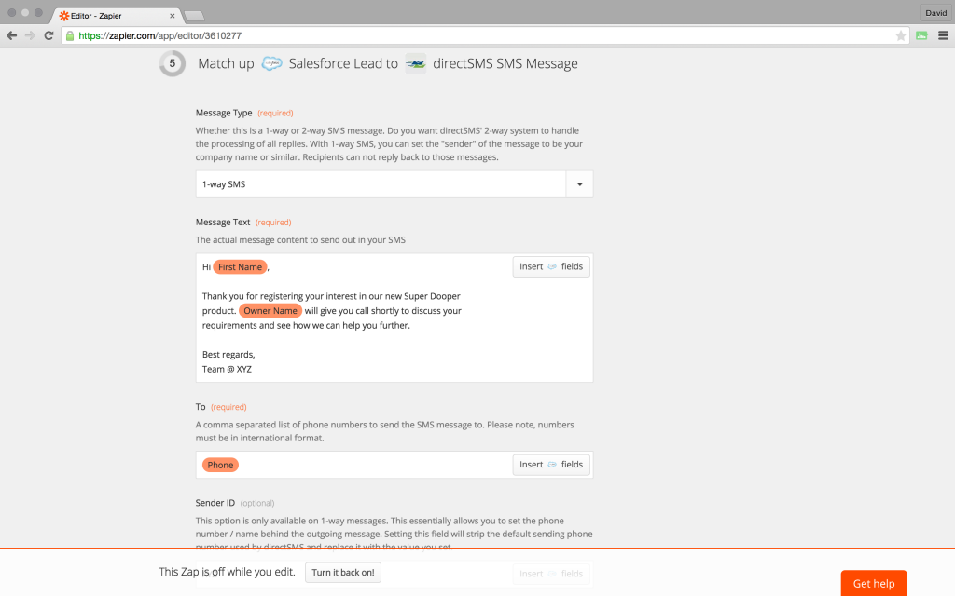
Task: Insert fields into the To field
Action: (x=551, y=465)
